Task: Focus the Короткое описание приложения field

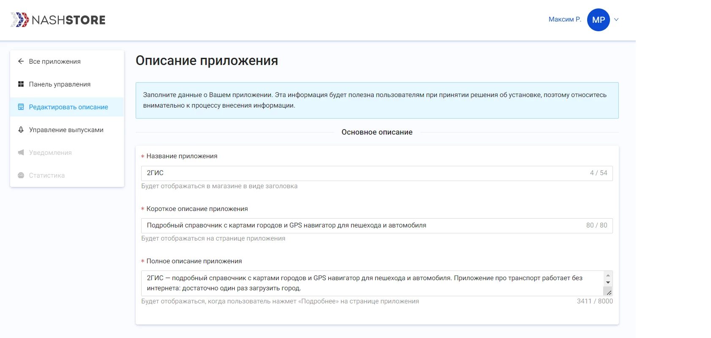Action: [377, 225]
